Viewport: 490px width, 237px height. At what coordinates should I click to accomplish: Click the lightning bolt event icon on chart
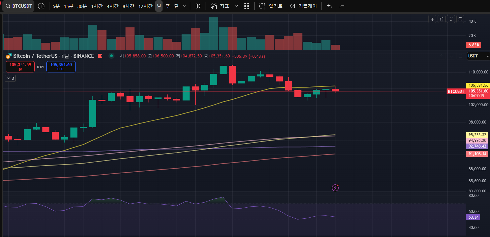tap(335, 188)
